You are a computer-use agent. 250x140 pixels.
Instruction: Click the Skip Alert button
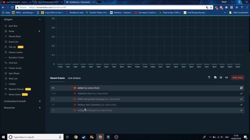point(237,78)
